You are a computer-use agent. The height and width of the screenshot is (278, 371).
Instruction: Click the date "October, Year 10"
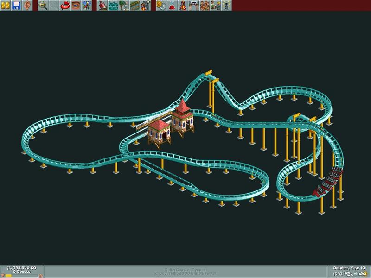(x=349, y=268)
